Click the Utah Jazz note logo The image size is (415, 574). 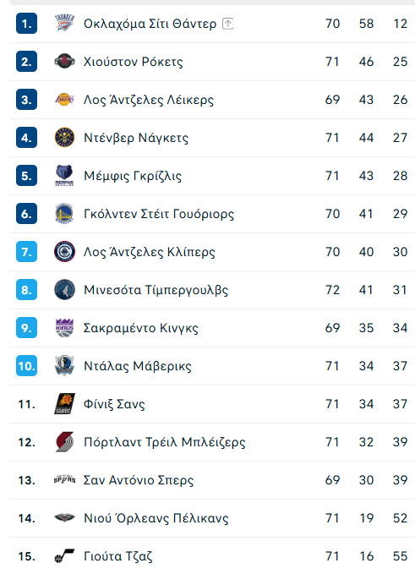click(x=64, y=556)
